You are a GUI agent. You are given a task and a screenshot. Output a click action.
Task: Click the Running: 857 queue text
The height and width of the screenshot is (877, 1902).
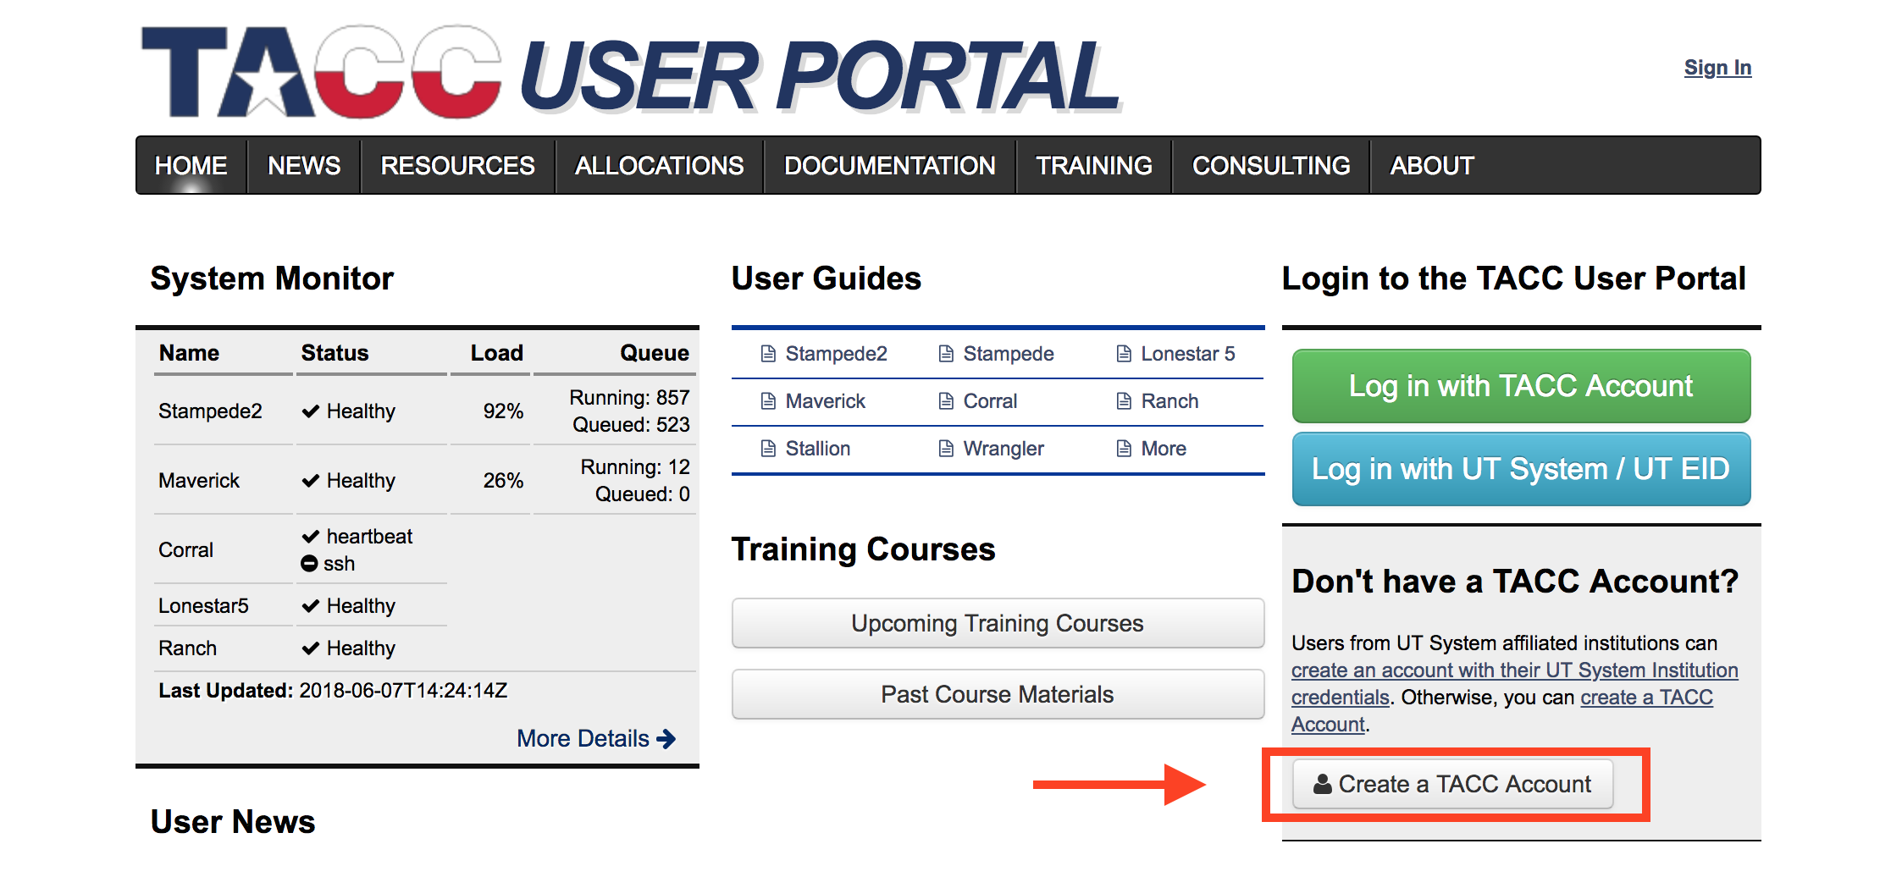tap(629, 398)
